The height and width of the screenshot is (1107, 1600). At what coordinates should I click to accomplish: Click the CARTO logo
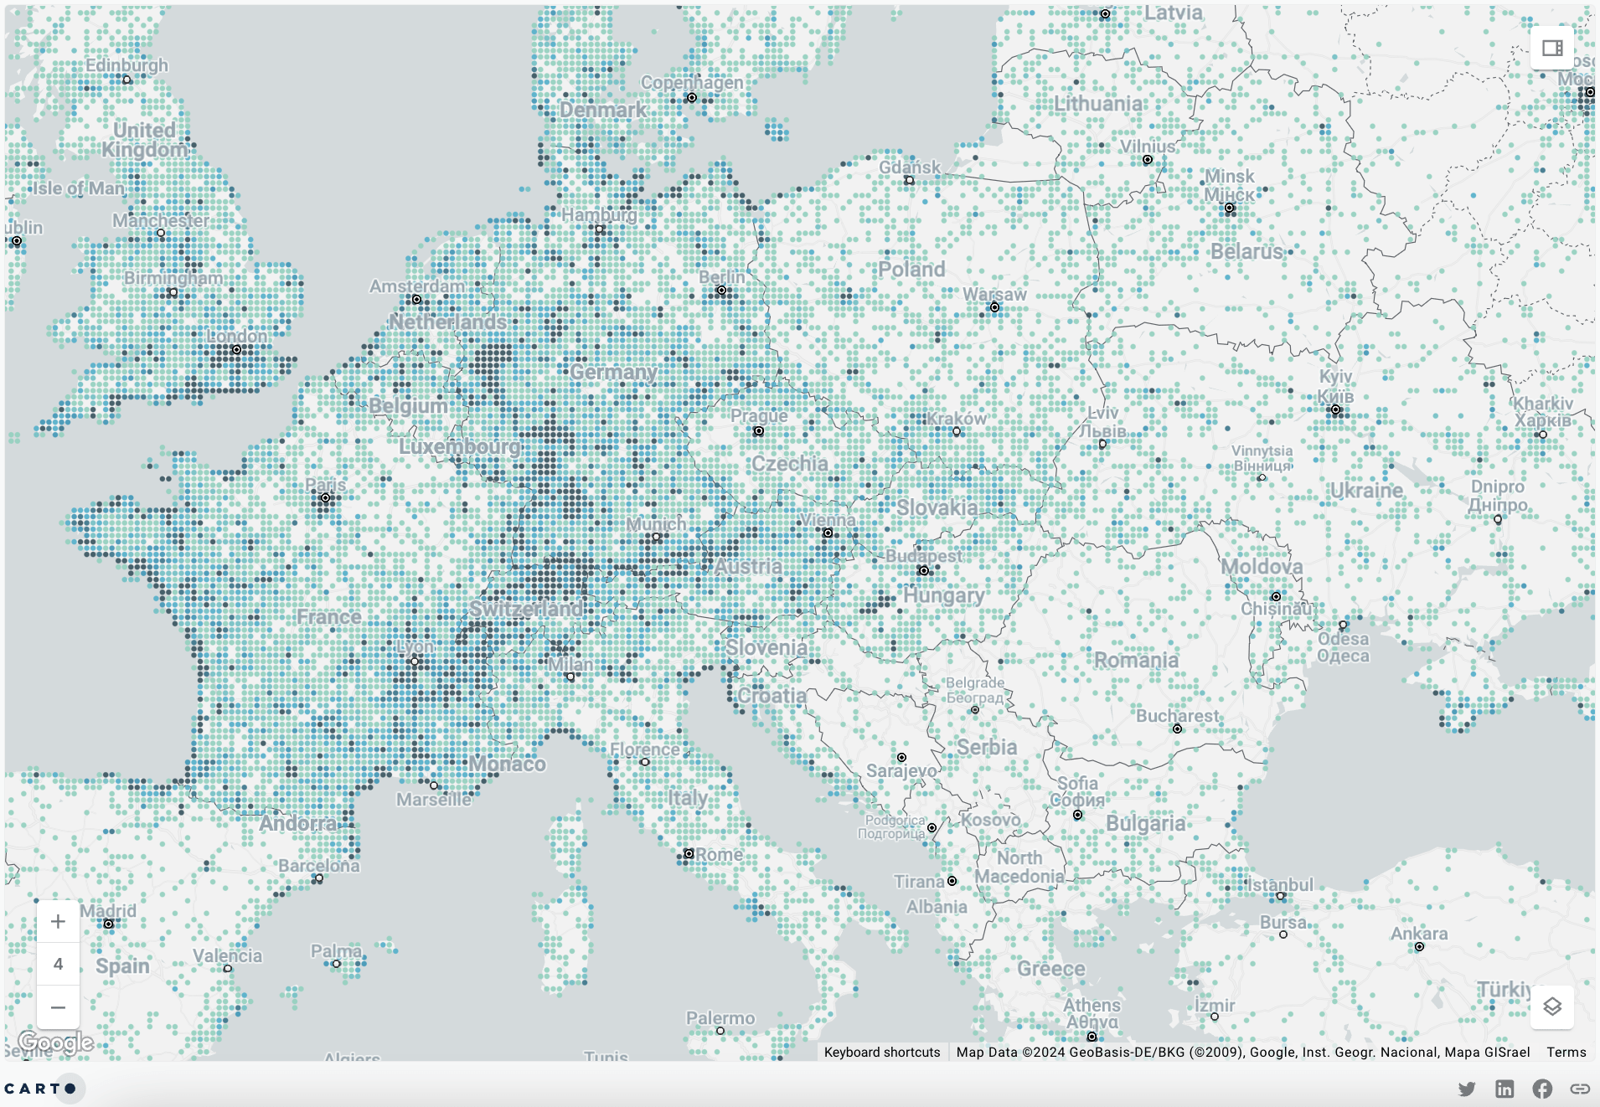(x=40, y=1088)
